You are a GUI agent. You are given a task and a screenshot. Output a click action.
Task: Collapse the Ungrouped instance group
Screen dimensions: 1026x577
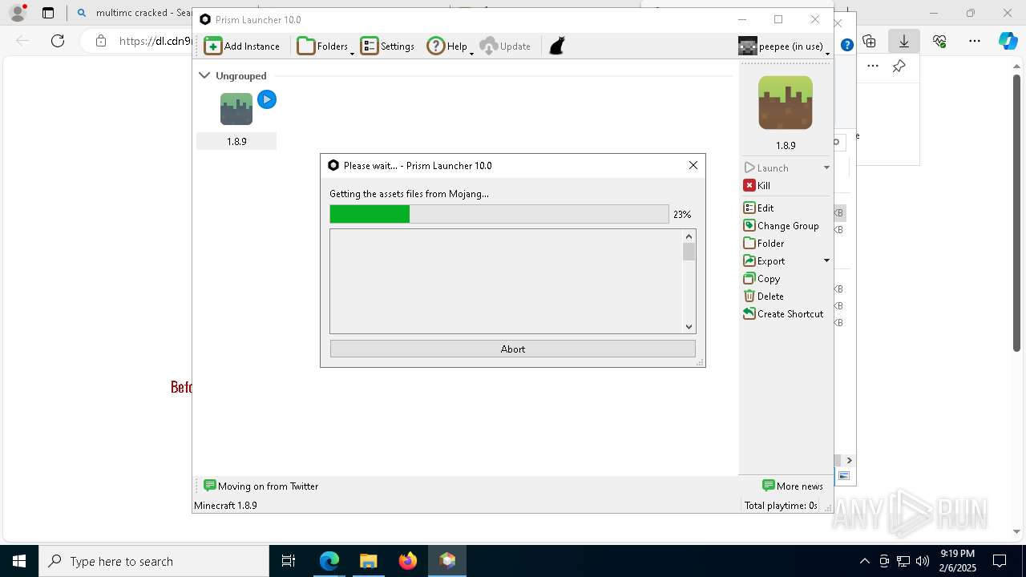point(204,75)
